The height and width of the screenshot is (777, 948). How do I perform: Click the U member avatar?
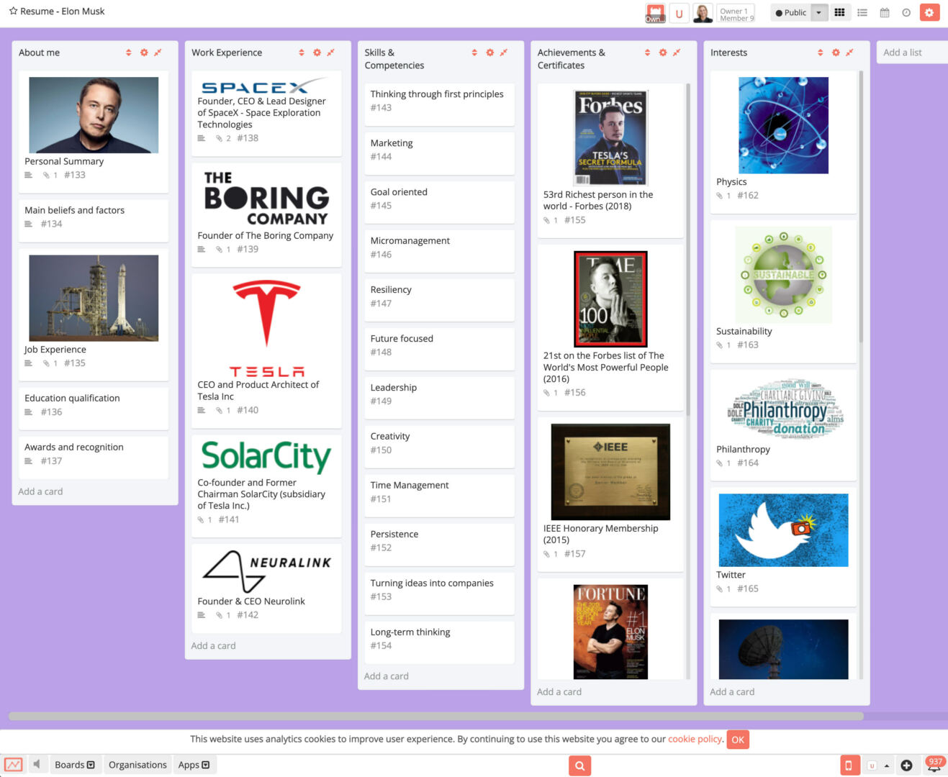pos(679,13)
